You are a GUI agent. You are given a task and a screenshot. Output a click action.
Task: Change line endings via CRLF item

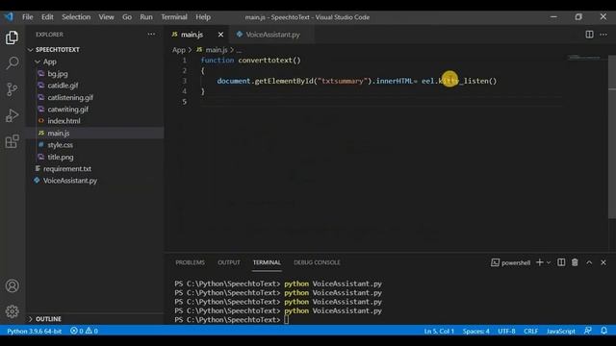530,331
